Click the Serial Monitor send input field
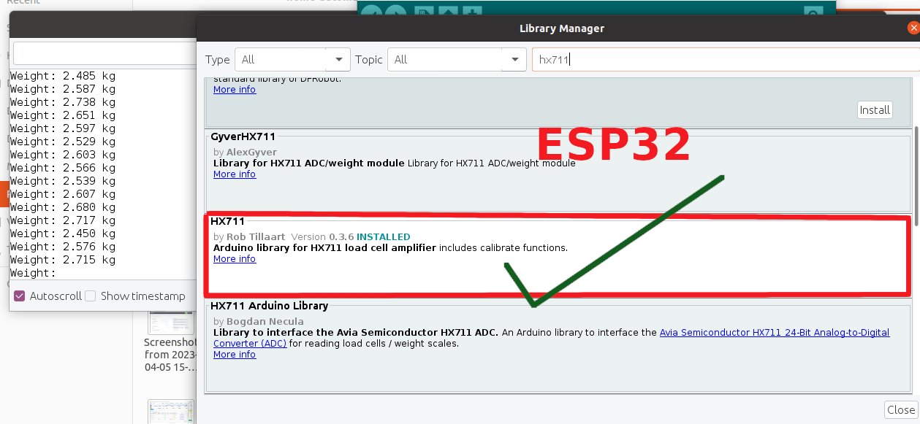Viewport: 920px width, 424px height. pyautogui.click(x=104, y=53)
